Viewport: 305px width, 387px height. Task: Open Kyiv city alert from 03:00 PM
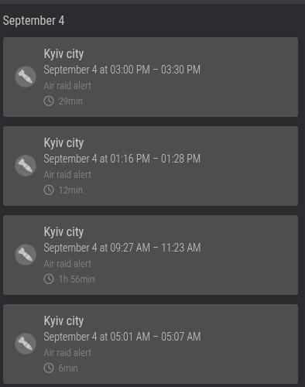(x=150, y=77)
